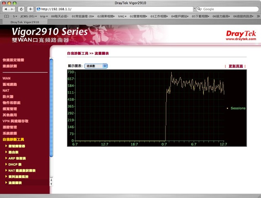This screenshot has height=198, width=261.
Task: Open the S bookmarks folder
Action: tap(15, 16)
